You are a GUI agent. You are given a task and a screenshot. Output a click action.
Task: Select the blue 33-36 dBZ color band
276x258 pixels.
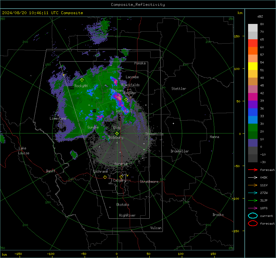point(253,112)
